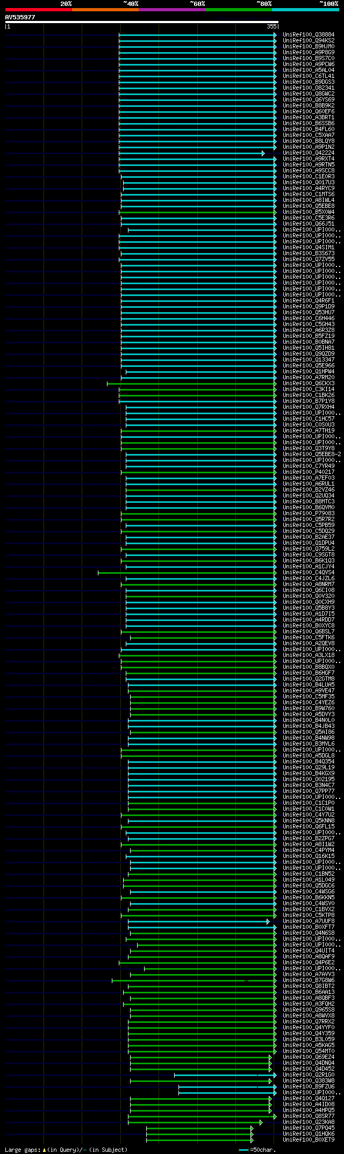This screenshot has width=344, height=1154.
Task: Click UniRef100_B4FL60 hit label
Action: click(x=309, y=129)
